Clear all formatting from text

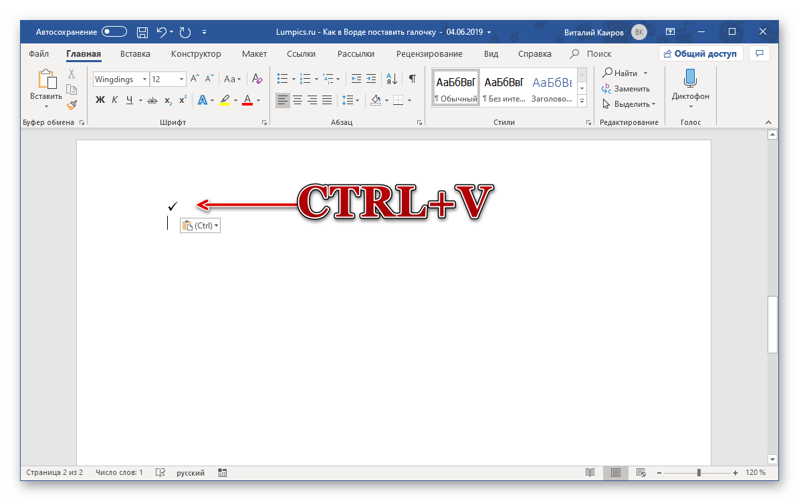tap(257, 79)
